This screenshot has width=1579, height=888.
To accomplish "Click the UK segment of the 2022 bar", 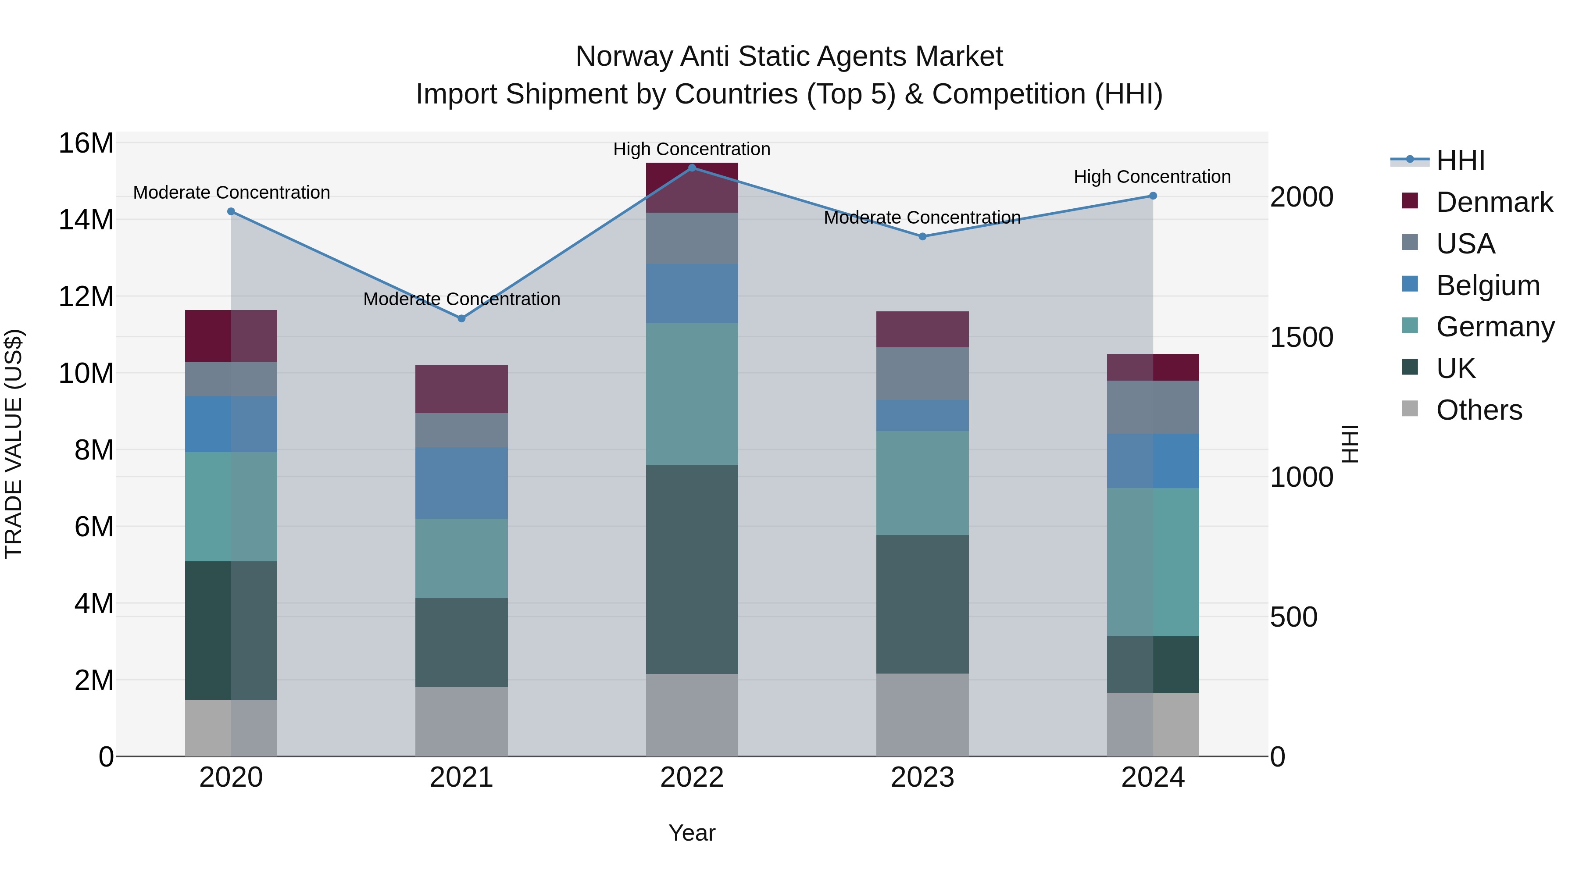I will click(x=692, y=569).
